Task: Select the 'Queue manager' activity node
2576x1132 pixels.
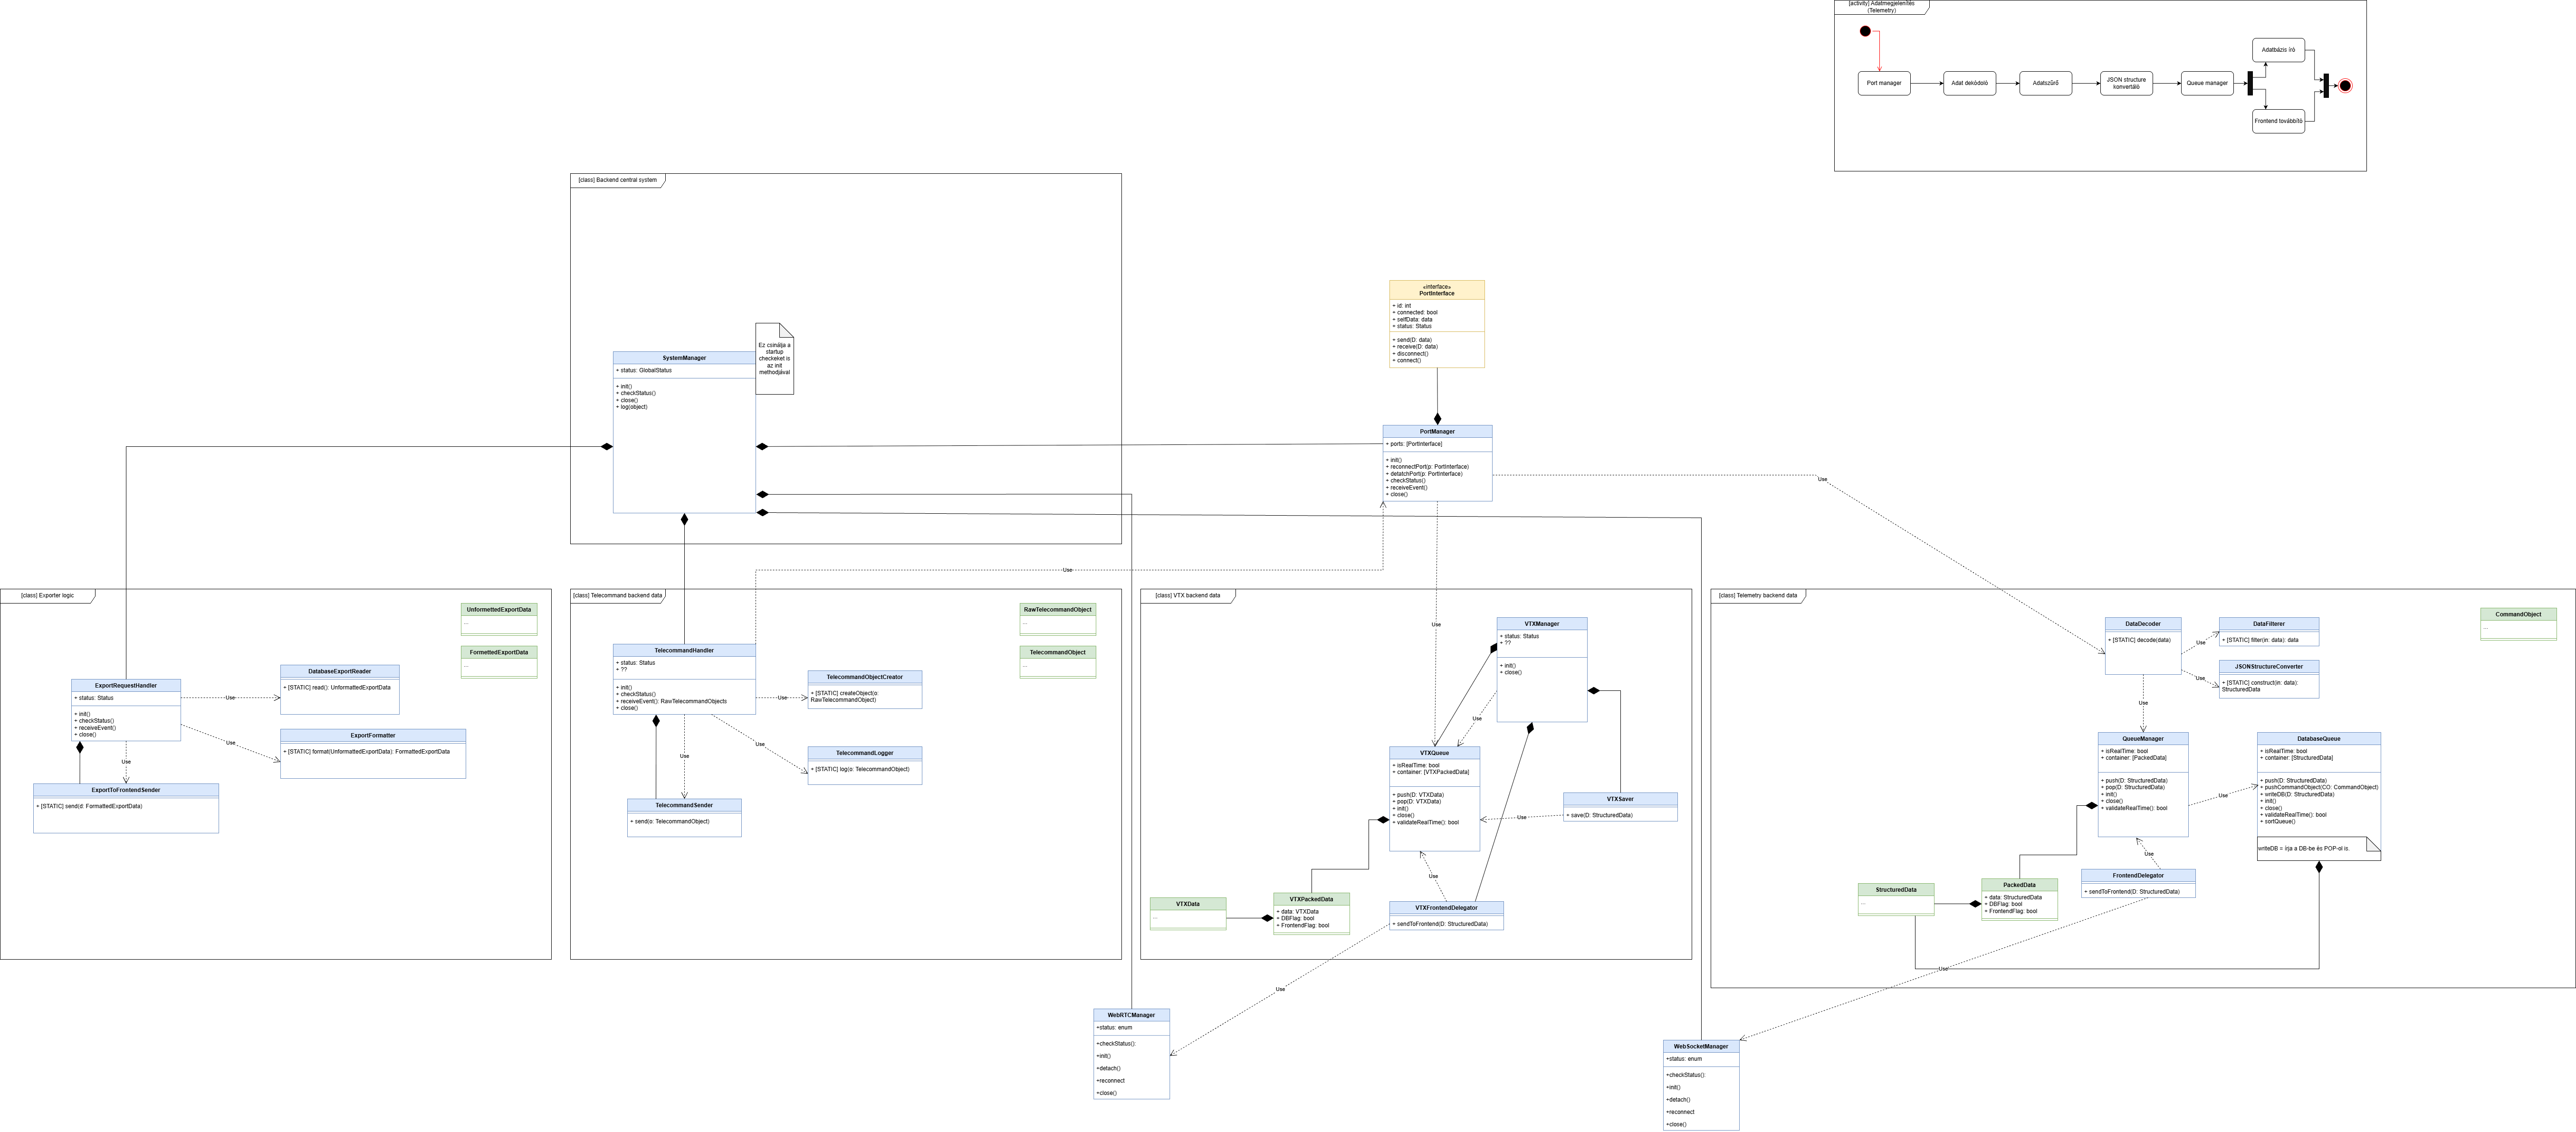Action: pos(2207,83)
